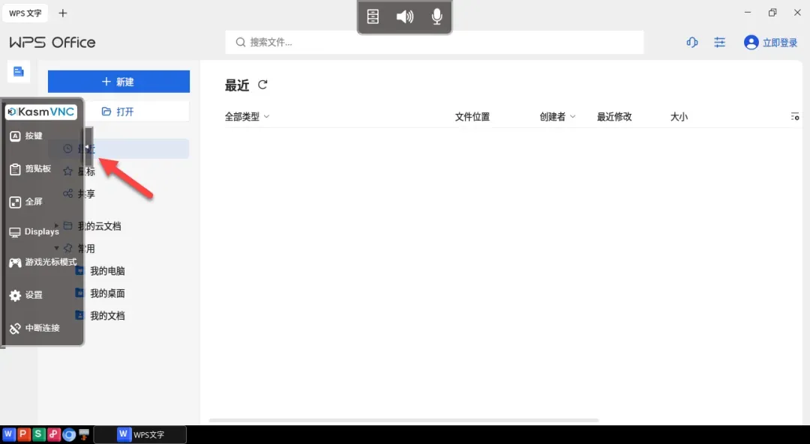Click the headset customer service icon
This screenshot has height=444, width=810.
coord(692,43)
